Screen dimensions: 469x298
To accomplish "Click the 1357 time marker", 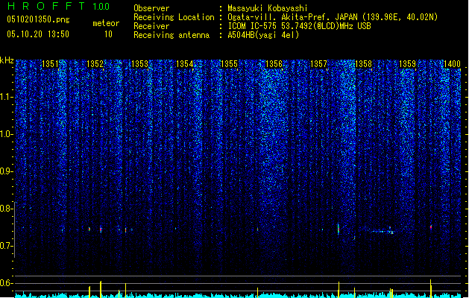I will point(318,64).
